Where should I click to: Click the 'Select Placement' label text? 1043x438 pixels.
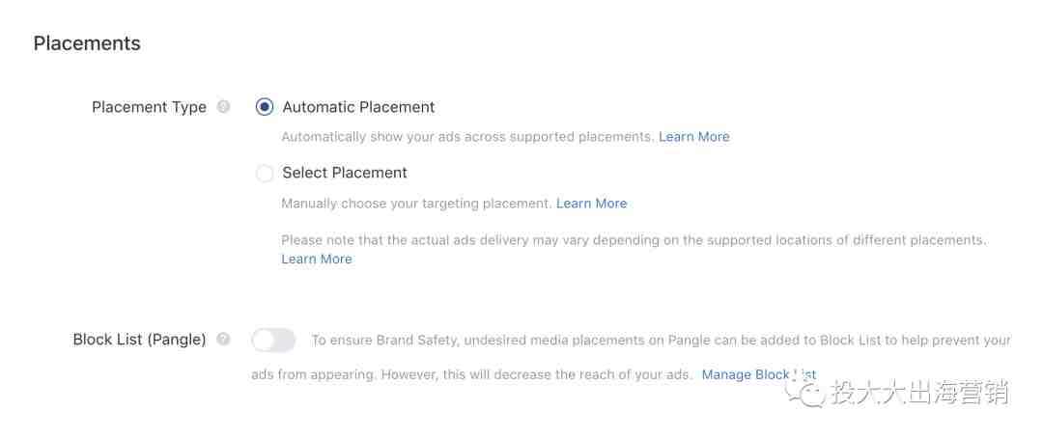pyautogui.click(x=345, y=173)
